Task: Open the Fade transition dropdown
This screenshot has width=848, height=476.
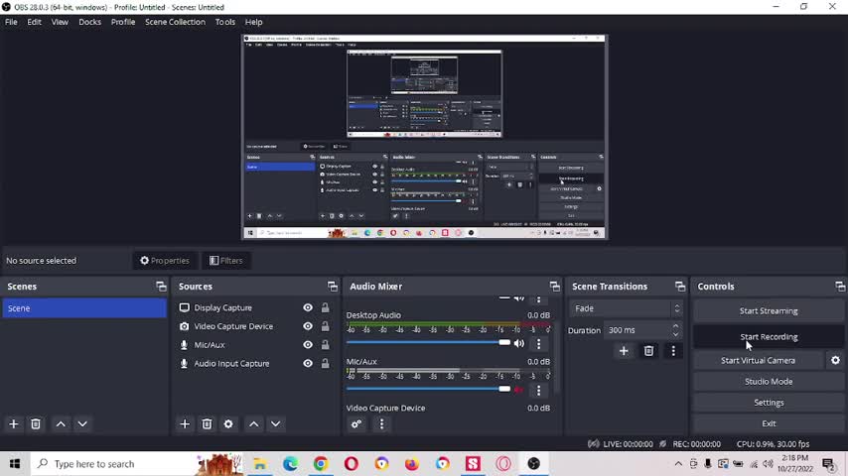Action: coord(627,308)
